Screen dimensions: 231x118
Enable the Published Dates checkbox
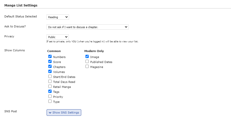pyautogui.click(x=87, y=62)
